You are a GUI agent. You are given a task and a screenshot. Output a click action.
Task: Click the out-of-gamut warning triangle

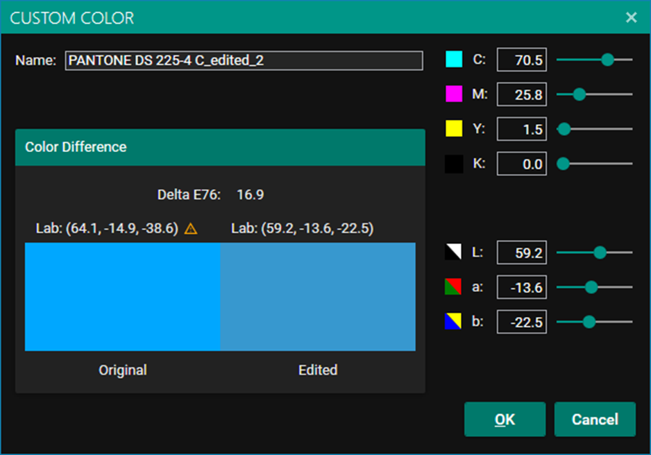[191, 229]
